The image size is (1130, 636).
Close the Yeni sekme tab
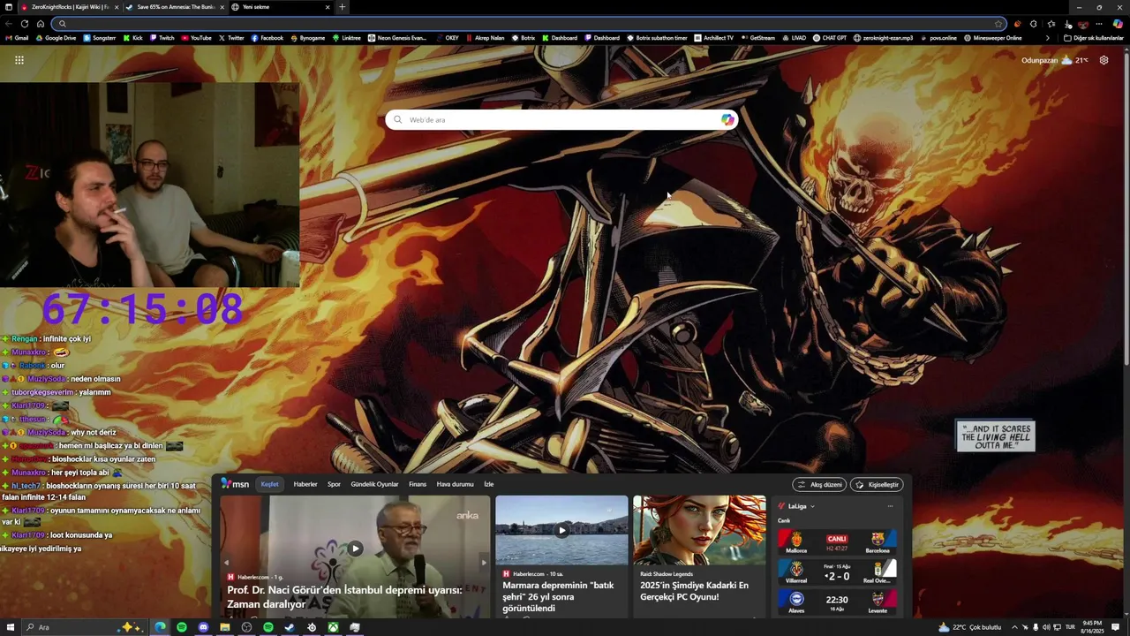click(328, 7)
